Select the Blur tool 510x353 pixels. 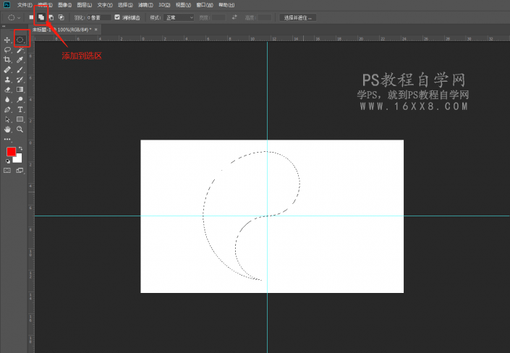coord(7,100)
